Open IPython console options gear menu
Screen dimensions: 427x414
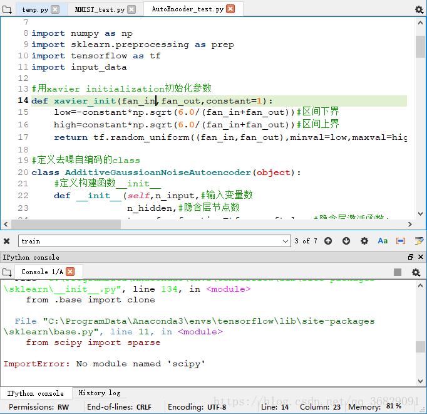pyautogui.click(x=416, y=272)
